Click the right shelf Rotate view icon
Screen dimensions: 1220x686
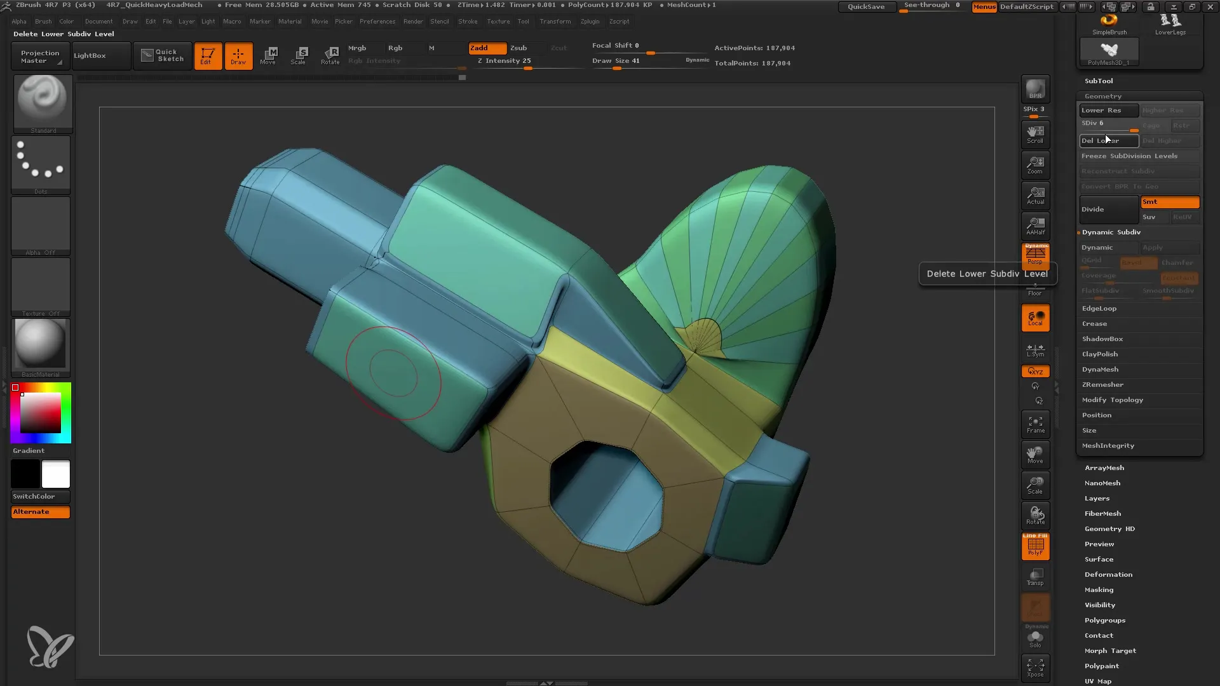[1035, 516]
